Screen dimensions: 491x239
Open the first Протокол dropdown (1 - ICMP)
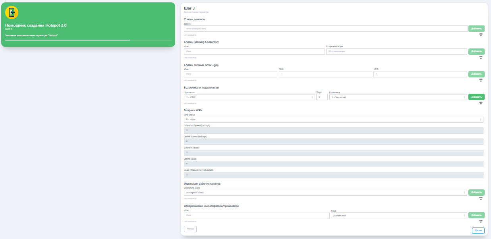249,97
